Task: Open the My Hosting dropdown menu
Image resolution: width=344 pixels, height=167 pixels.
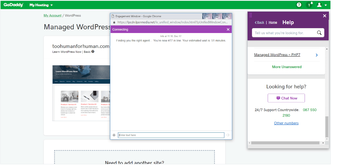Action: point(41,5)
